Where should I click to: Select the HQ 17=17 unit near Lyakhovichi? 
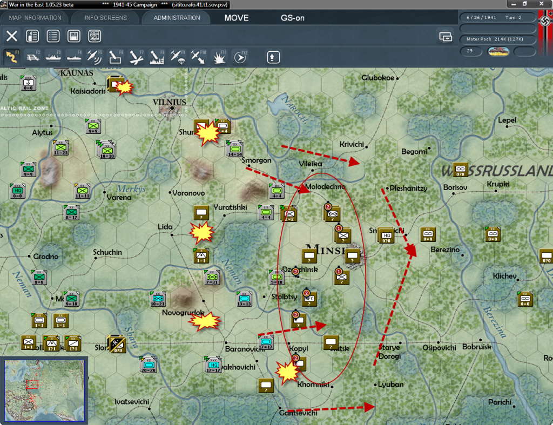click(x=213, y=365)
